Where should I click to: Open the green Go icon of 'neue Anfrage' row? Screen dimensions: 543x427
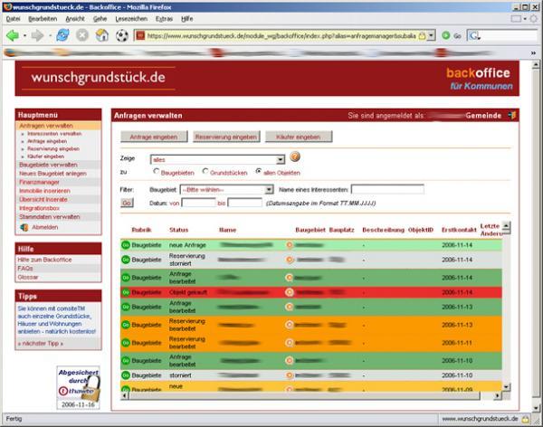(126, 245)
